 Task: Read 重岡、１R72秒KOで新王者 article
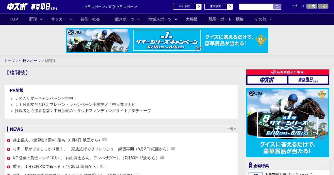(x=56, y=167)
